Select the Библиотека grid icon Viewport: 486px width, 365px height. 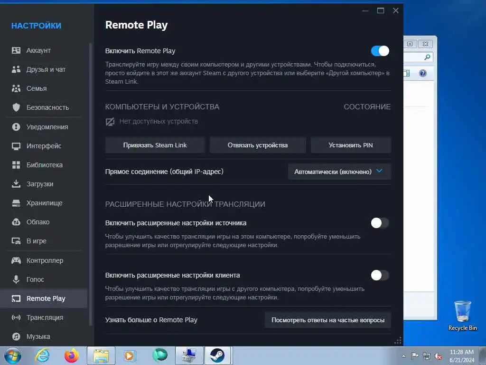tap(16, 165)
